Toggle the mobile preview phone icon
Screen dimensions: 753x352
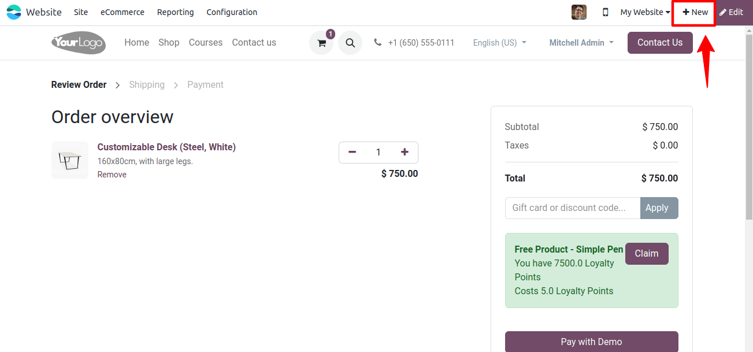(605, 12)
